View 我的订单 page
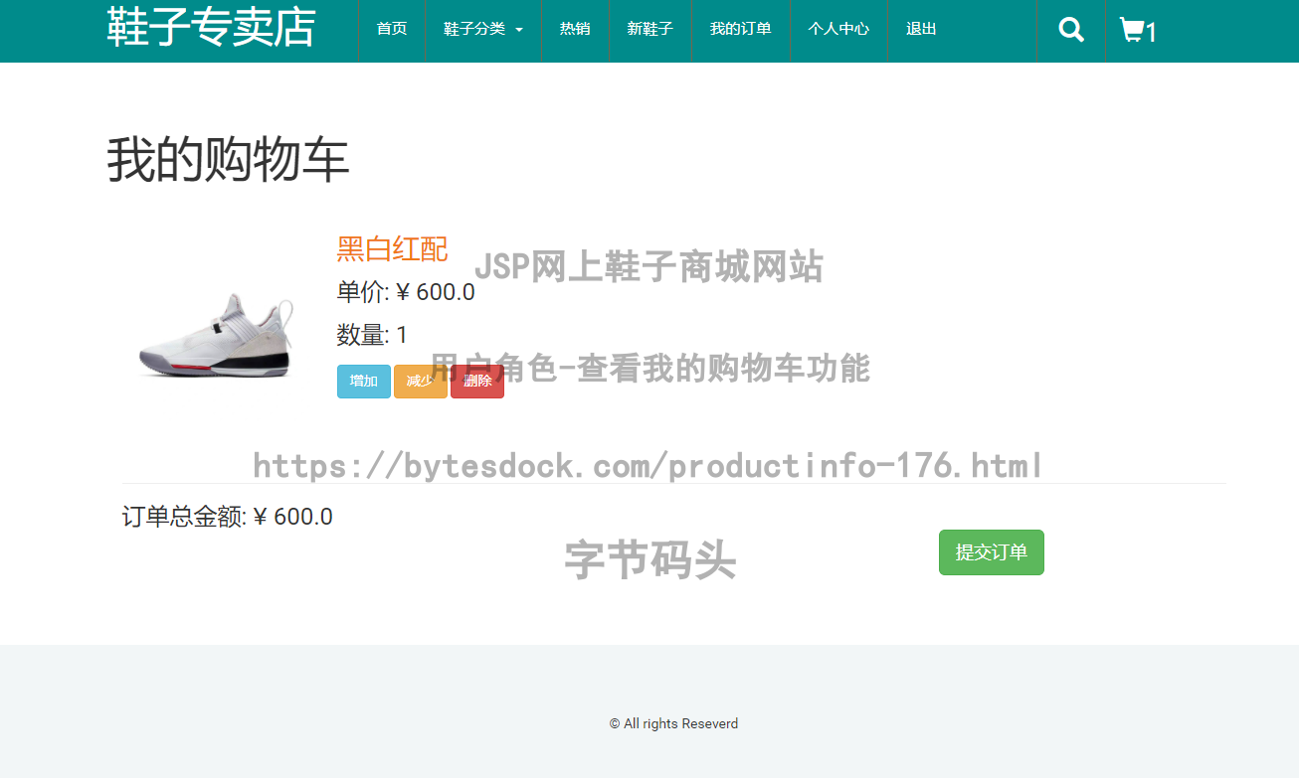Image resolution: width=1299 pixels, height=778 pixels. pos(741,30)
